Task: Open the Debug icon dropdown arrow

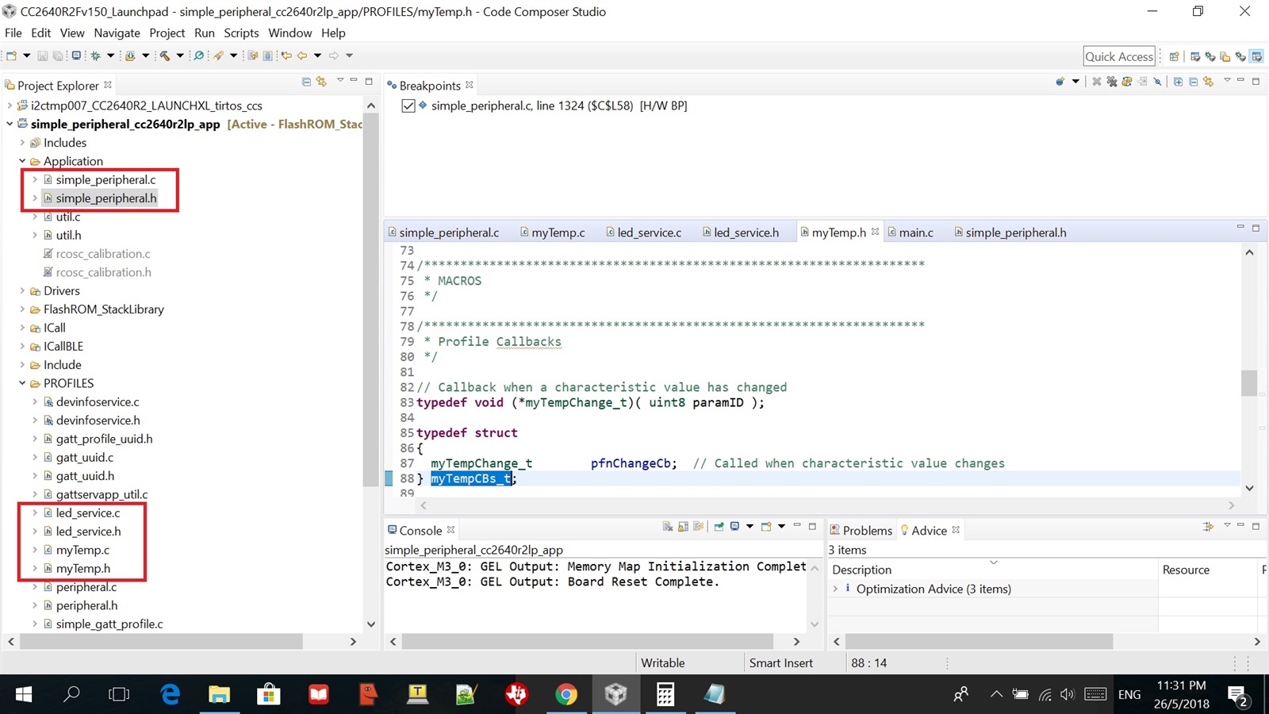Action: coord(110,56)
